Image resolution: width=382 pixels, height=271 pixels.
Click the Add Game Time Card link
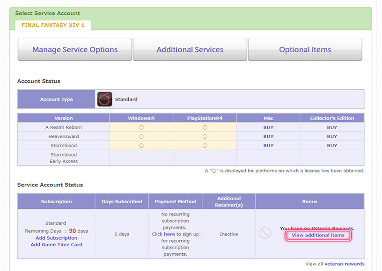coord(56,244)
